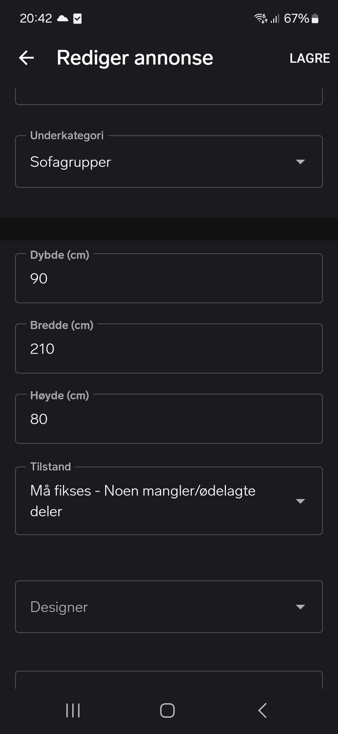Tap the Android recent apps icon
This screenshot has height=734, width=338.
(73, 710)
